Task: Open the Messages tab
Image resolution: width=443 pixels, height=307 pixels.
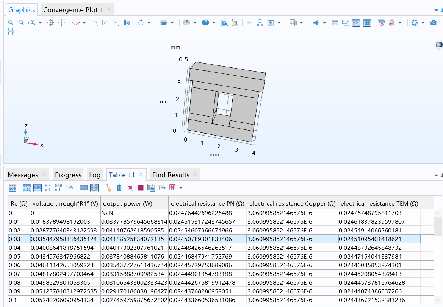Action: tap(23, 175)
